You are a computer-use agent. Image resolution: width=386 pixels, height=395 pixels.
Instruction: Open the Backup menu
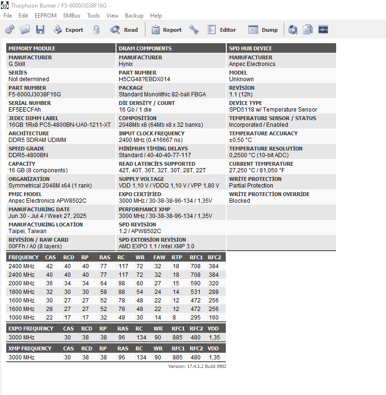(134, 16)
